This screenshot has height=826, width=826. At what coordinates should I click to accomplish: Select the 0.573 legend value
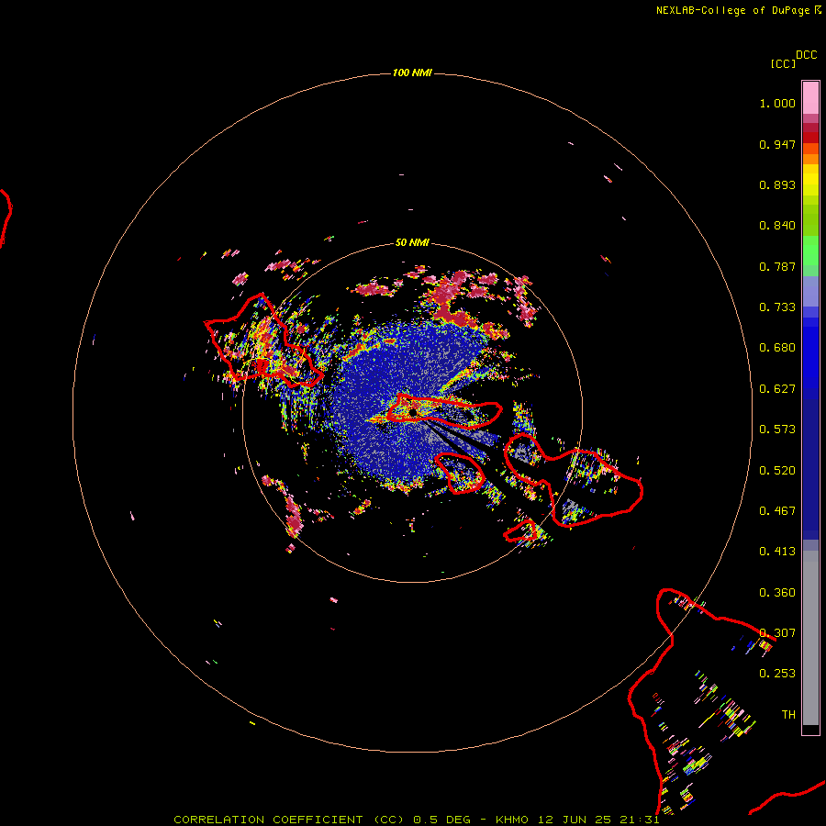pos(777,430)
